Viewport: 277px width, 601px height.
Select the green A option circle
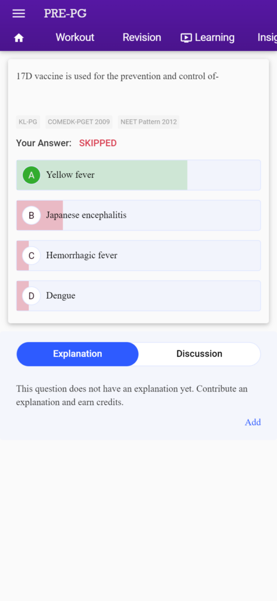pos(32,175)
